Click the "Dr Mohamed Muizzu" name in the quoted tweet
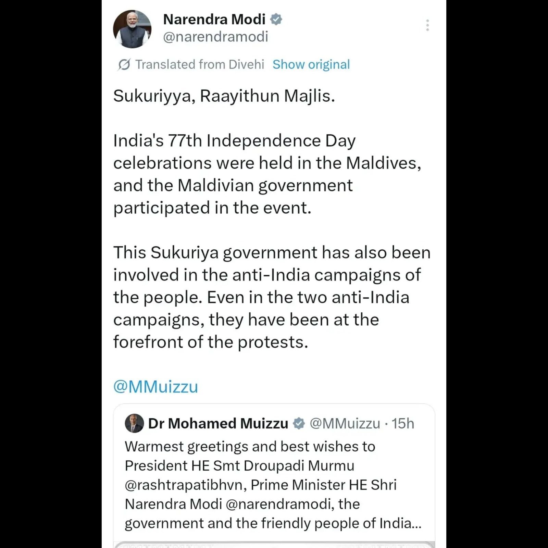548x548 pixels. pos(218,424)
